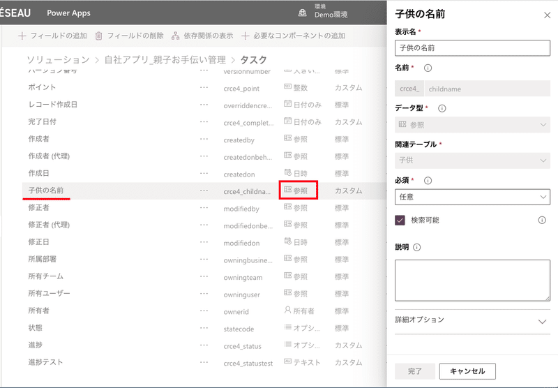Open more options for 完了日付 row
Image resolution: width=558 pixels, height=388 pixels.
pyautogui.click(x=204, y=121)
